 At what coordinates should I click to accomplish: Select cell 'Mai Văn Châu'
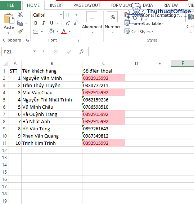click(52, 93)
